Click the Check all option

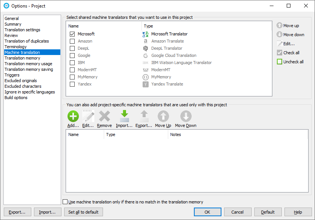[288, 52]
